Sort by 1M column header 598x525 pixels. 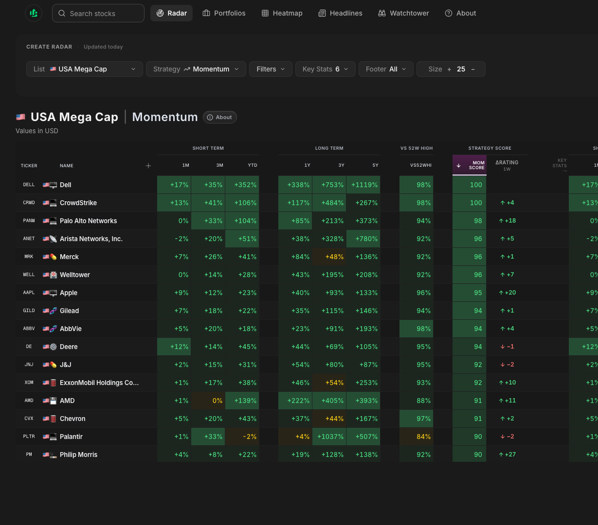click(x=185, y=165)
